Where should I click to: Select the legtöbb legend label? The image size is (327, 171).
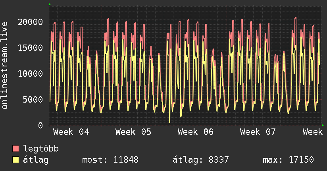click(41, 149)
